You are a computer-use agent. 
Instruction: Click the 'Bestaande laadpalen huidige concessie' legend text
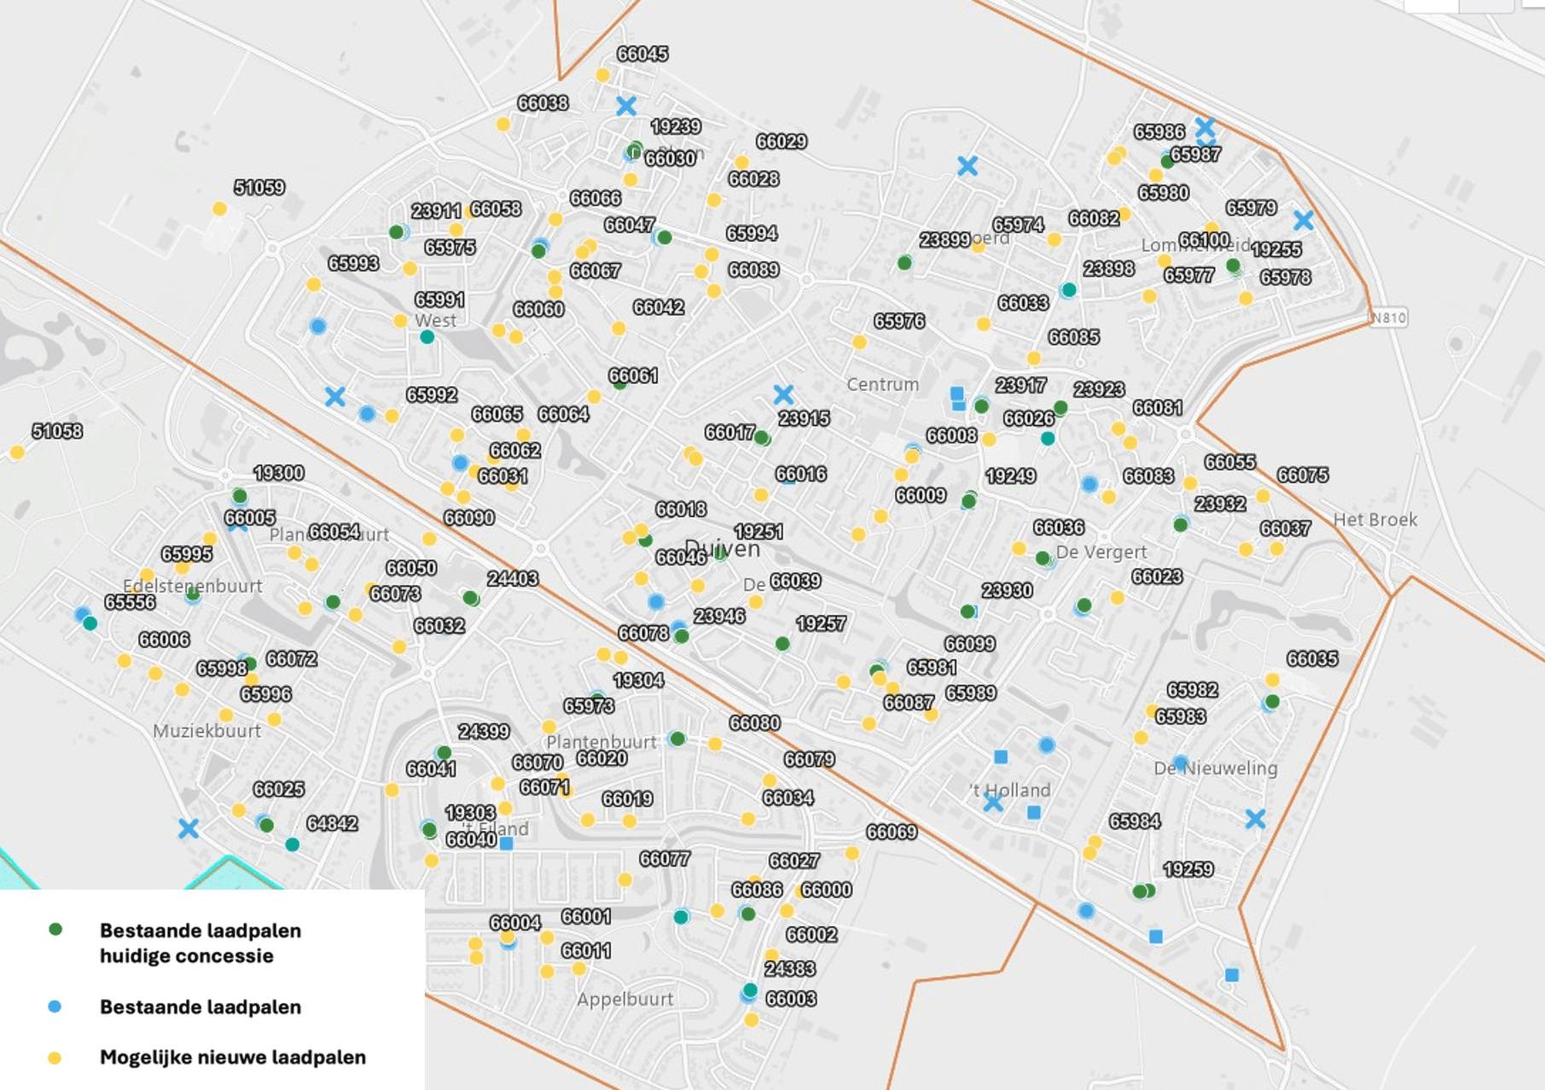(x=200, y=942)
